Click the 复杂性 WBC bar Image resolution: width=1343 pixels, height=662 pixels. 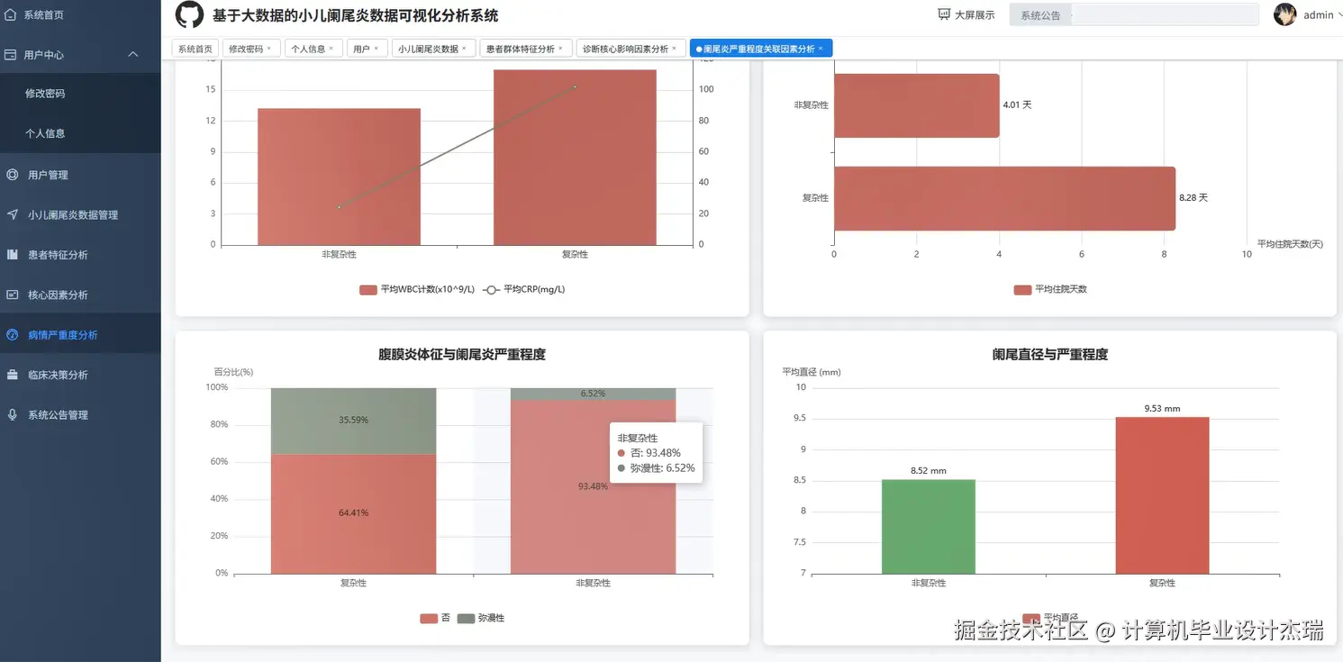pyautogui.click(x=575, y=157)
